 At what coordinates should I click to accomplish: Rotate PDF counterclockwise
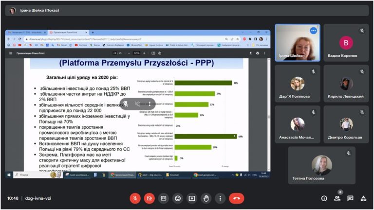click(x=160, y=53)
